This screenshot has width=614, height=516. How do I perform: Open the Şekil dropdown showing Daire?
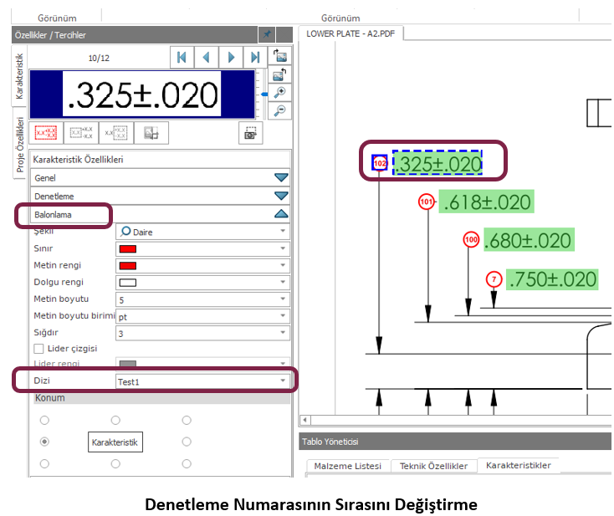[x=202, y=232]
